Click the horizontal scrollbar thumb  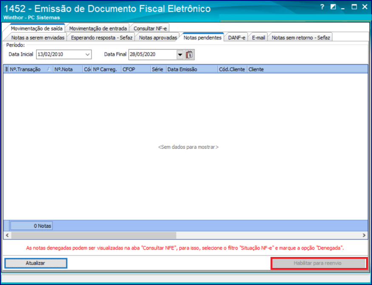(94, 235)
